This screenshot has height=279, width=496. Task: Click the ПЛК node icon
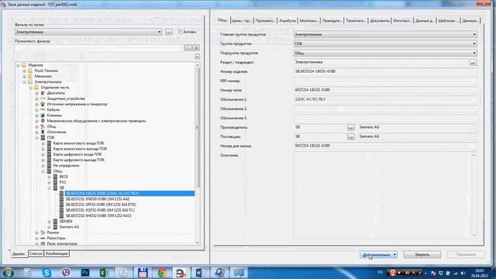(x=43, y=138)
